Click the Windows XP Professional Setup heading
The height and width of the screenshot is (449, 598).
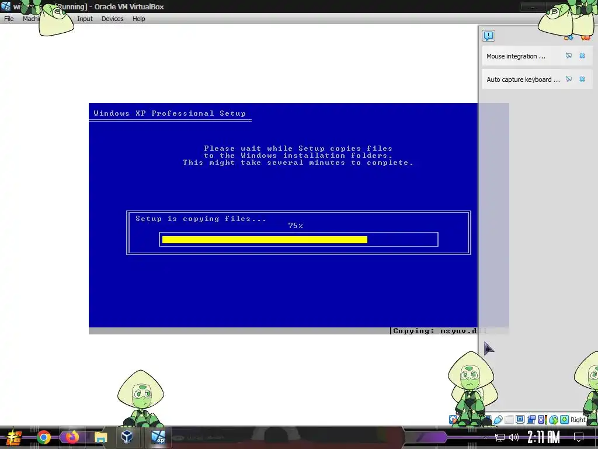[170, 113]
